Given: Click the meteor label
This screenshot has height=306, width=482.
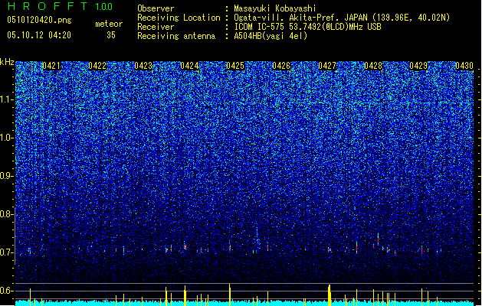Looking at the screenshot, I should click(109, 24).
